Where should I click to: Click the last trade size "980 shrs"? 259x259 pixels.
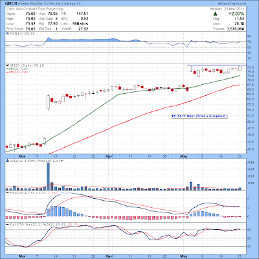point(80,24)
